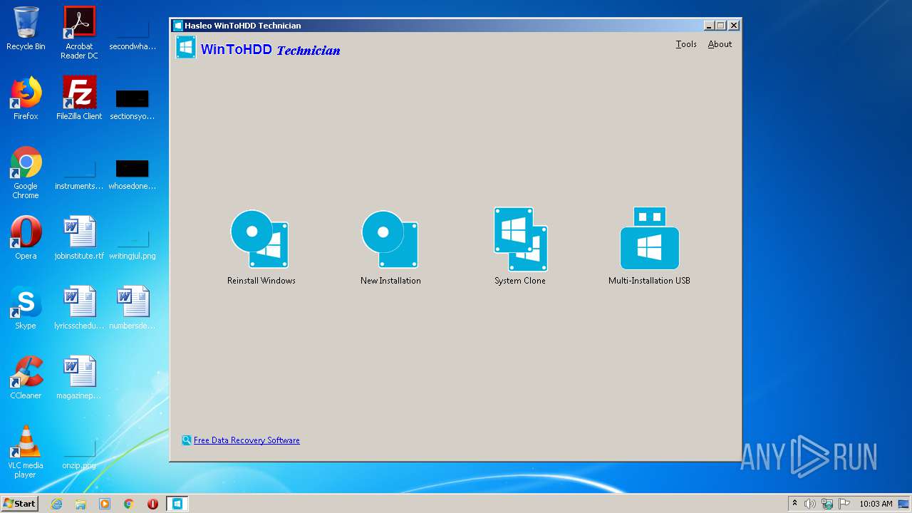Click the network tray icon
Viewport: 912px width, 513px height.
pos(827,504)
